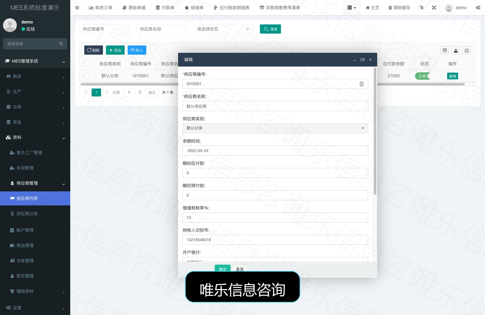This screenshot has width=485, height=315.
Task: Open the 采购销售费用清单 top bar item
Action: click(x=280, y=8)
